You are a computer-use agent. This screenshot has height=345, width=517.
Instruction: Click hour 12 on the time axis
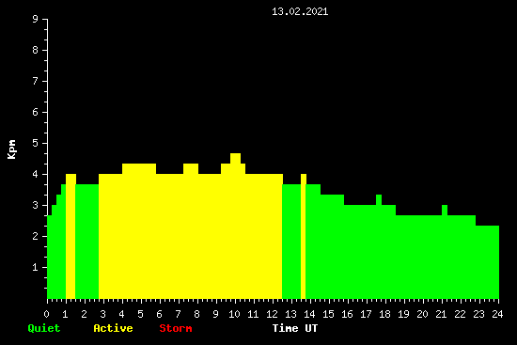(x=272, y=314)
